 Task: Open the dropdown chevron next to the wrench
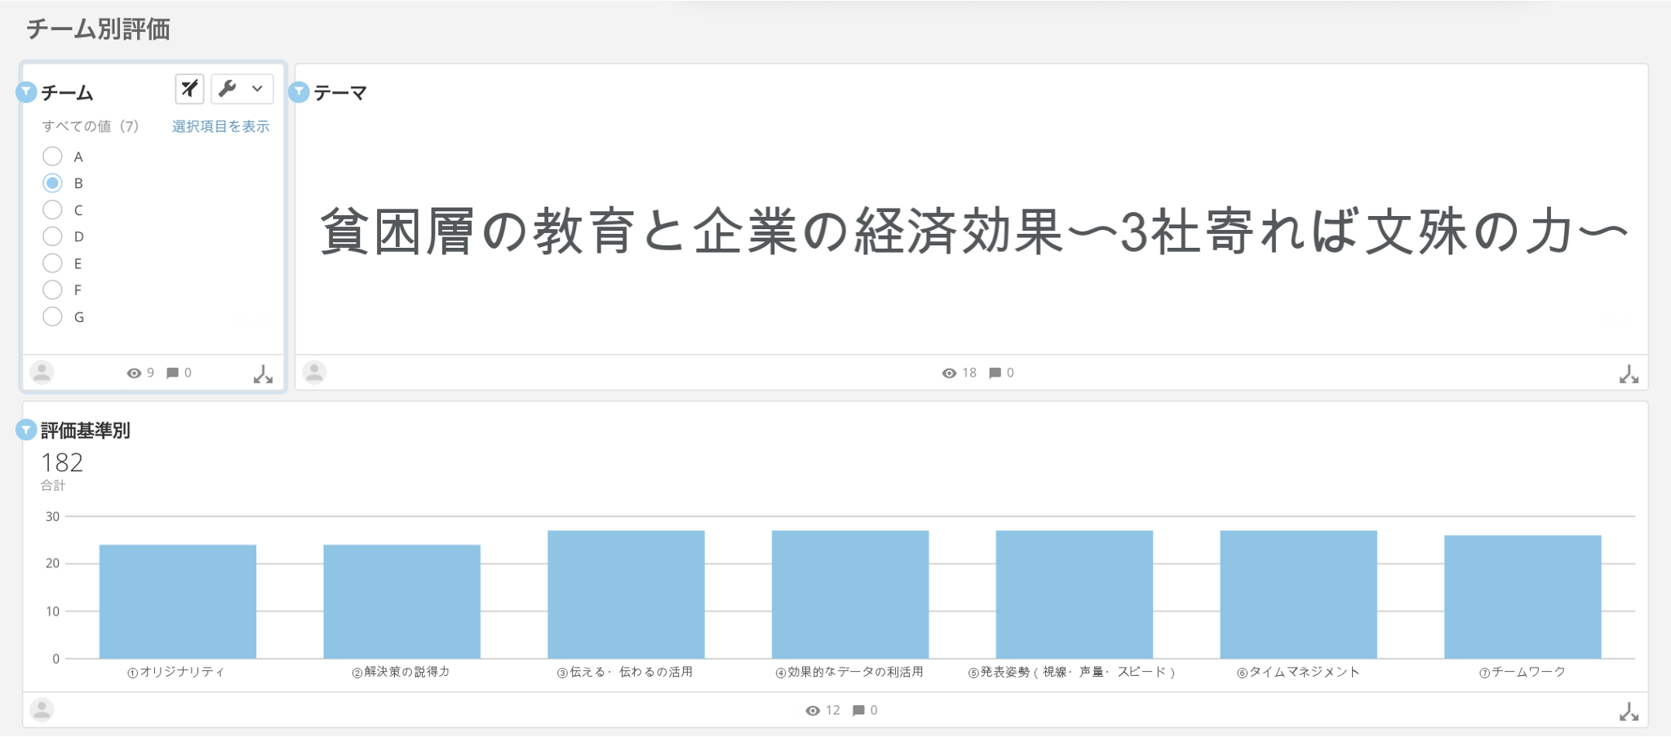pyautogui.click(x=258, y=88)
